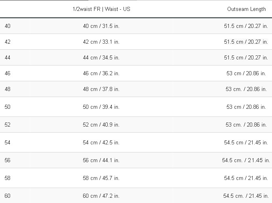Viewport: 272px width, 203px height.
Task: Click the outseam value in the size 52 row
Action: [x=246, y=125]
